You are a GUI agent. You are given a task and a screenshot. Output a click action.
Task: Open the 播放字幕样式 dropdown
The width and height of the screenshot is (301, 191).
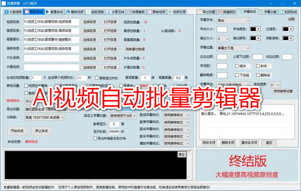(177, 143)
